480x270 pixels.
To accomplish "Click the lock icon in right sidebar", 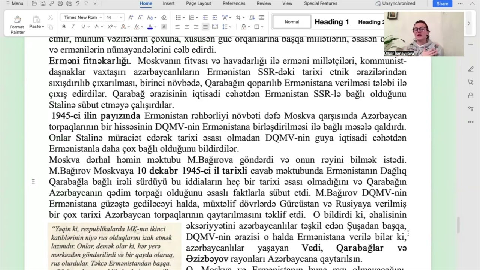I will [471, 95].
